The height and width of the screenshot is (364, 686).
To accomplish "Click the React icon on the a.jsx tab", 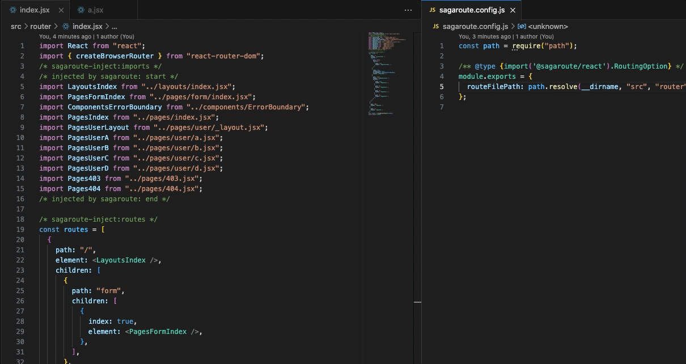I will (x=81, y=10).
